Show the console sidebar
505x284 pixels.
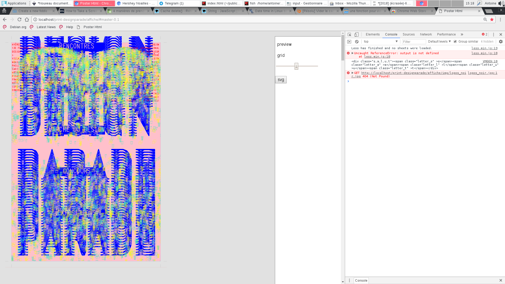[x=349, y=42]
